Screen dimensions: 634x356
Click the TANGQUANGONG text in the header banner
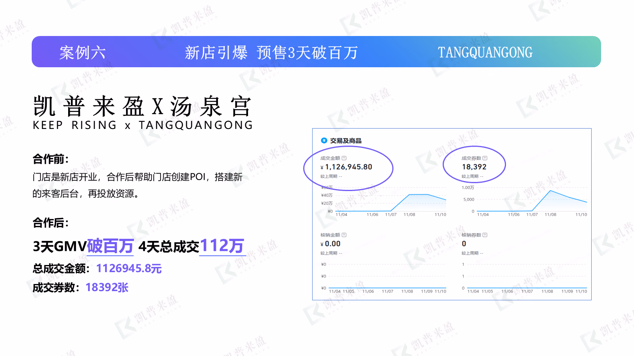485,53
